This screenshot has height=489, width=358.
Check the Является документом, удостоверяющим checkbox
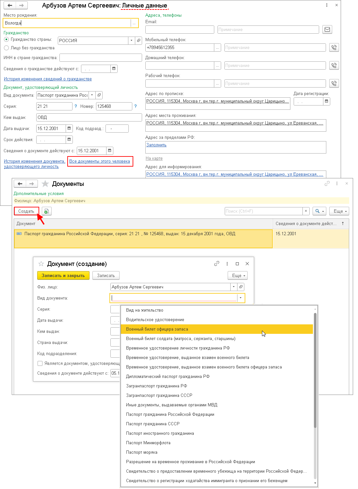click(40, 363)
